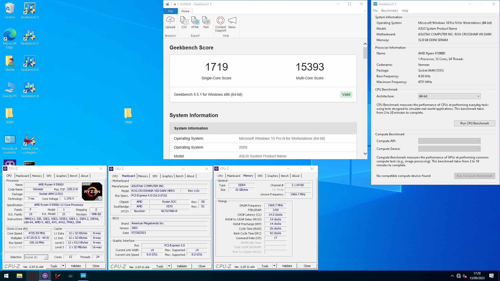Switch to Bench tab in first CPU-Z window

(74, 176)
